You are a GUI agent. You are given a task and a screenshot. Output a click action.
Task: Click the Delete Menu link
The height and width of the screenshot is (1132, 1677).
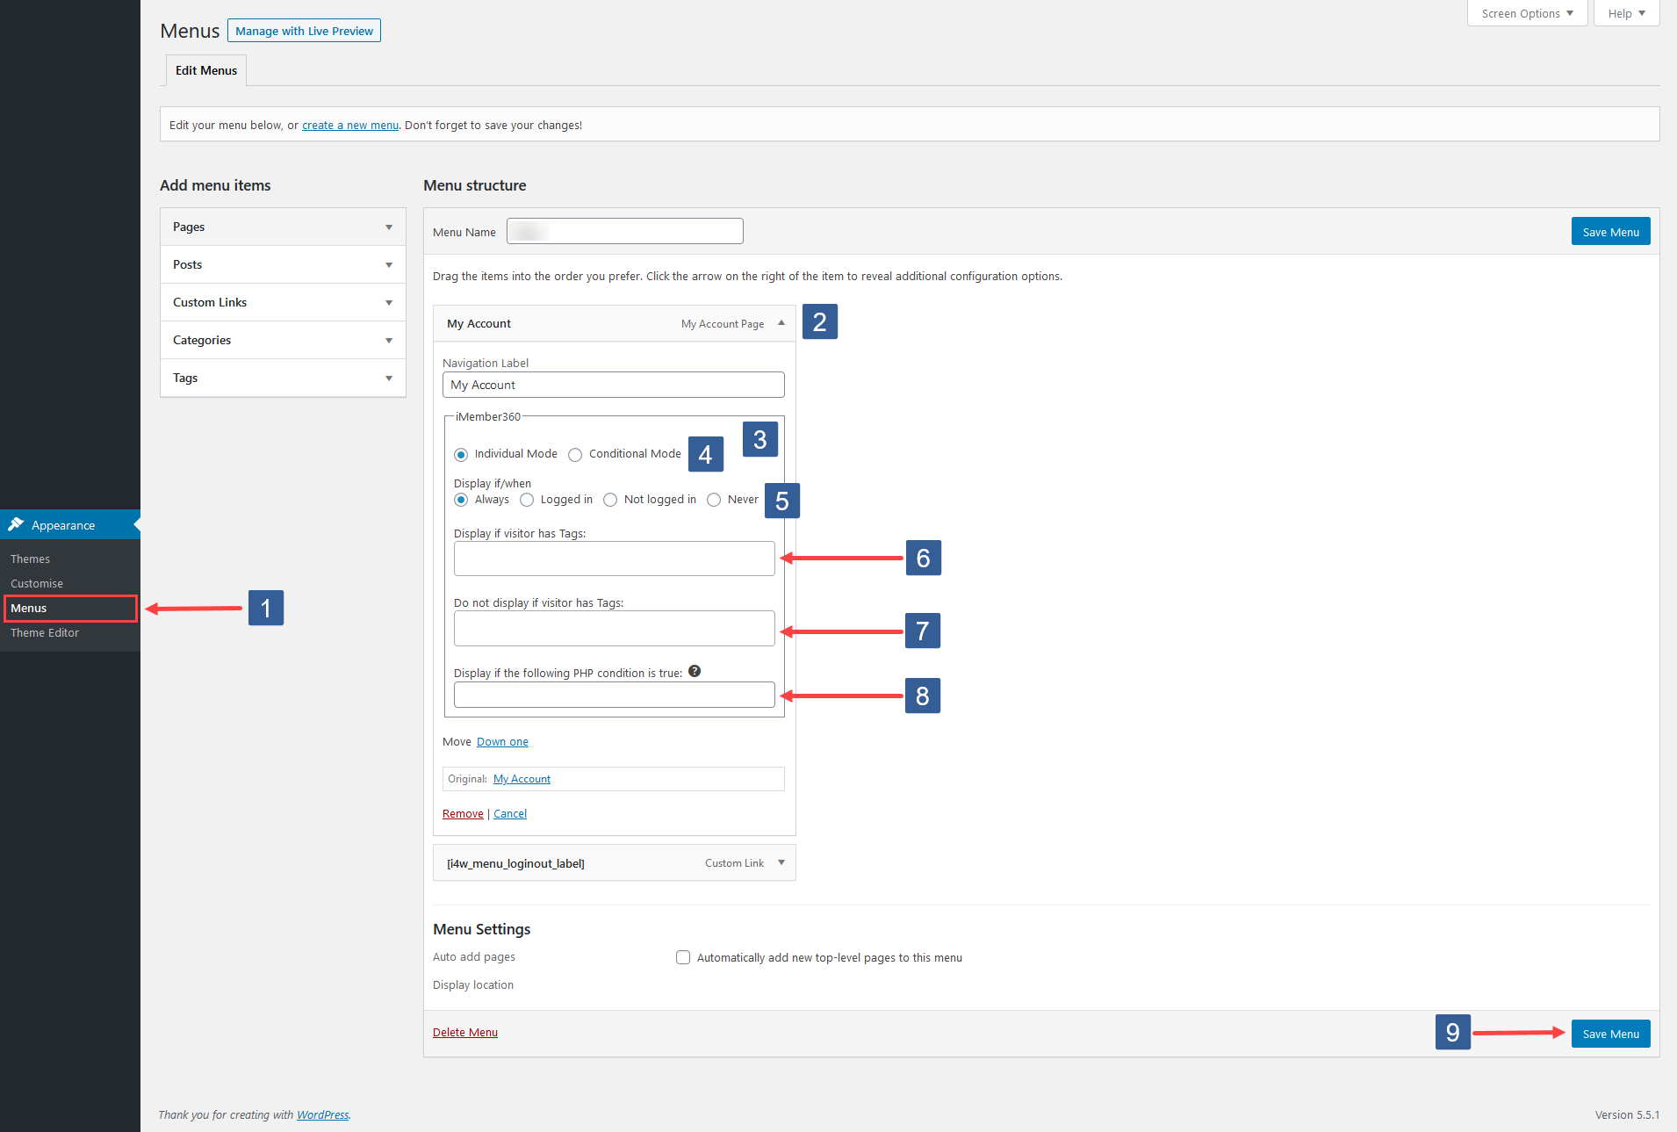(464, 1032)
